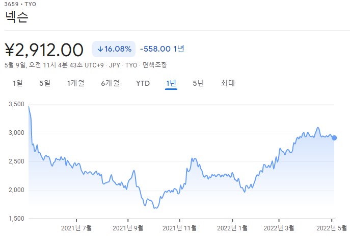Click the 2022년 5월 axis label
The image size is (350, 236).
pos(332,228)
